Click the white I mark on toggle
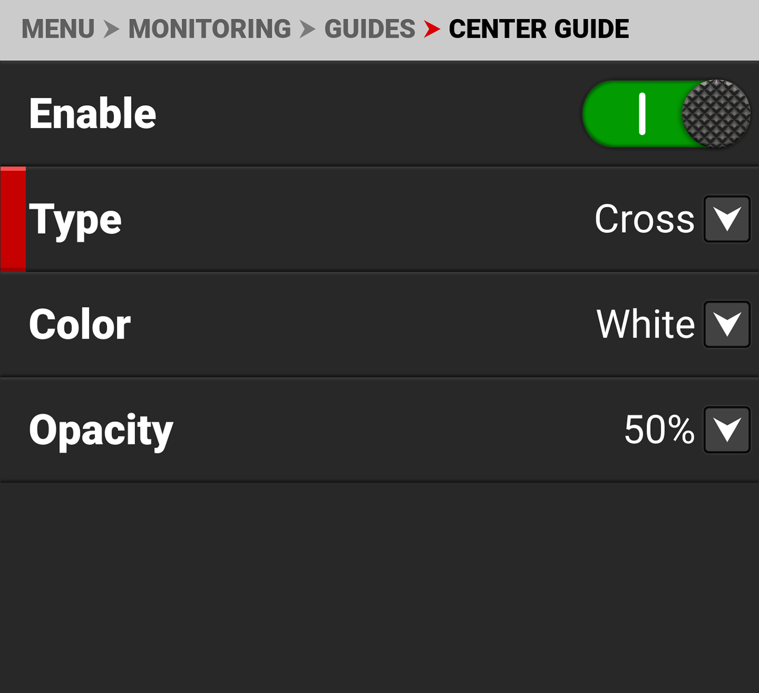The height and width of the screenshot is (693, 759). [642, 114]
